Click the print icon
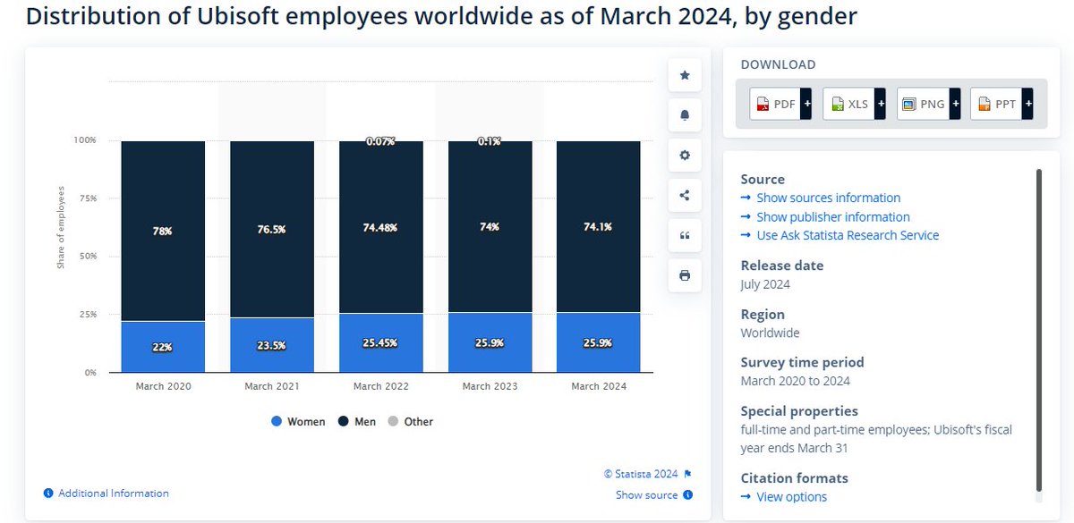The height and width of the screenshot is (523, 1074). [685, 276]
